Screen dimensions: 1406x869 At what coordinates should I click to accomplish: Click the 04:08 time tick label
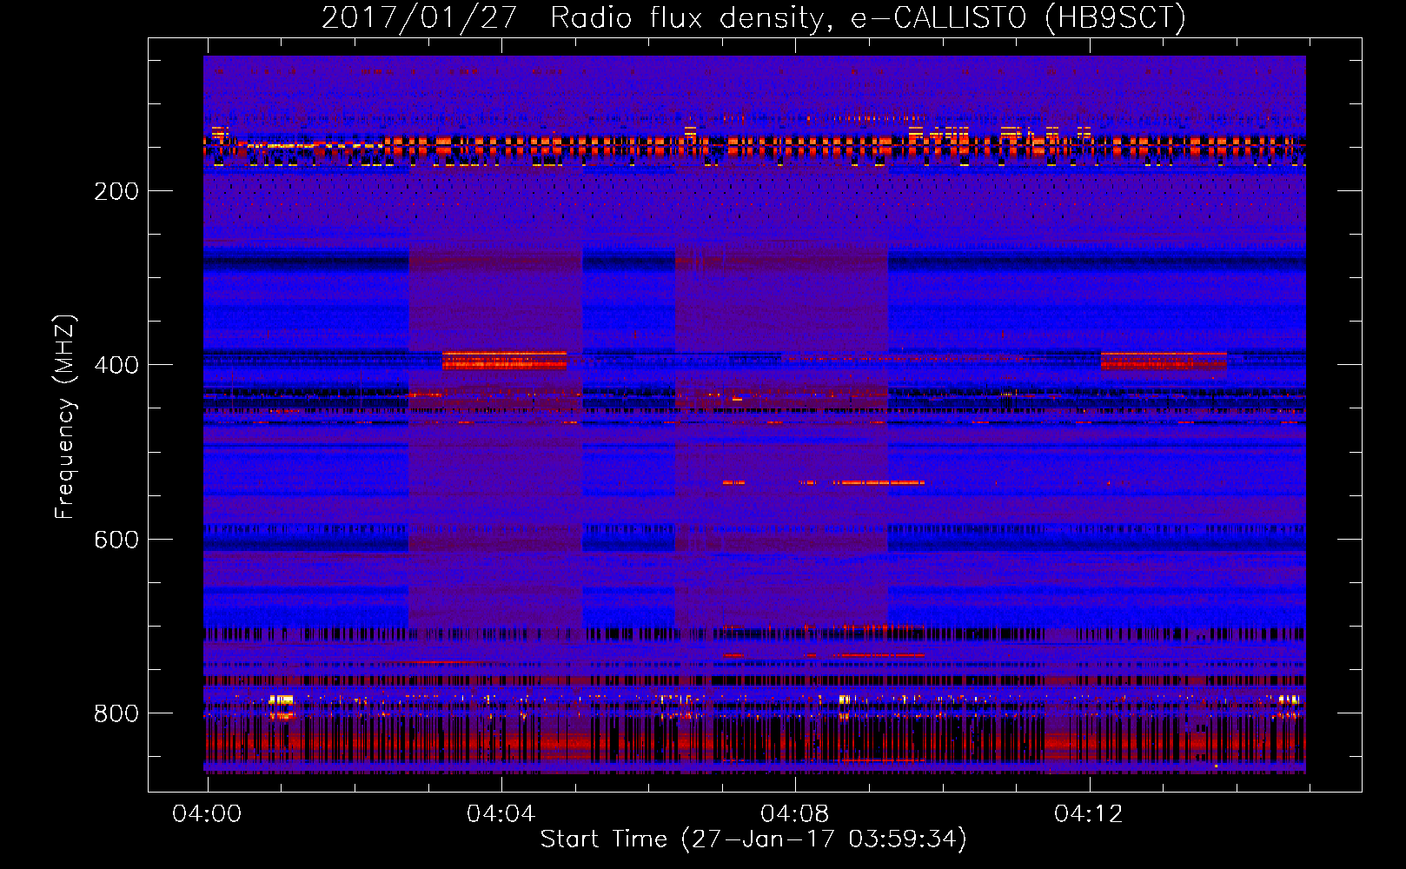tap(794, 814)
